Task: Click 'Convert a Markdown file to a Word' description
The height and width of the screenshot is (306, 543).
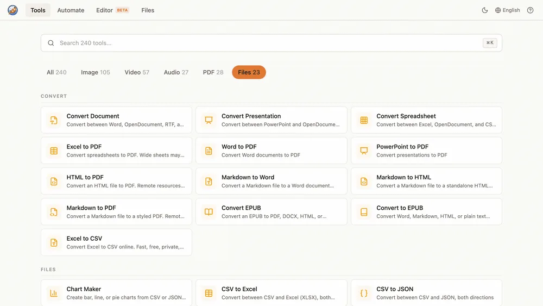Action: (277, 186)
